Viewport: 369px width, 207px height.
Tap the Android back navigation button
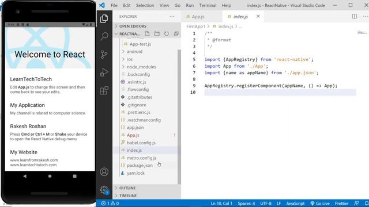[25, 176]
